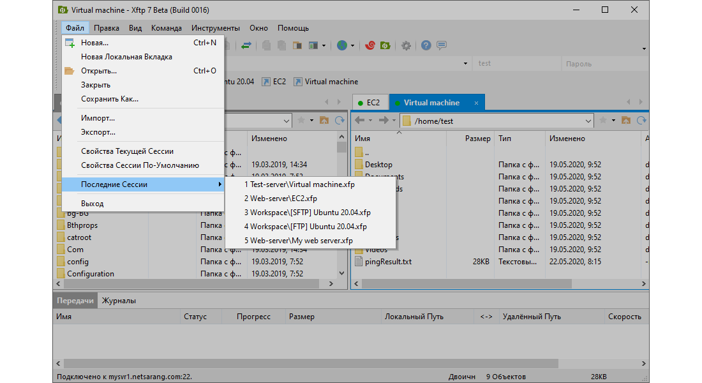This screenshot has width=702, height=383.
Task: Click the pane layout toolbar icon
Action: click(x=313, y=45)
